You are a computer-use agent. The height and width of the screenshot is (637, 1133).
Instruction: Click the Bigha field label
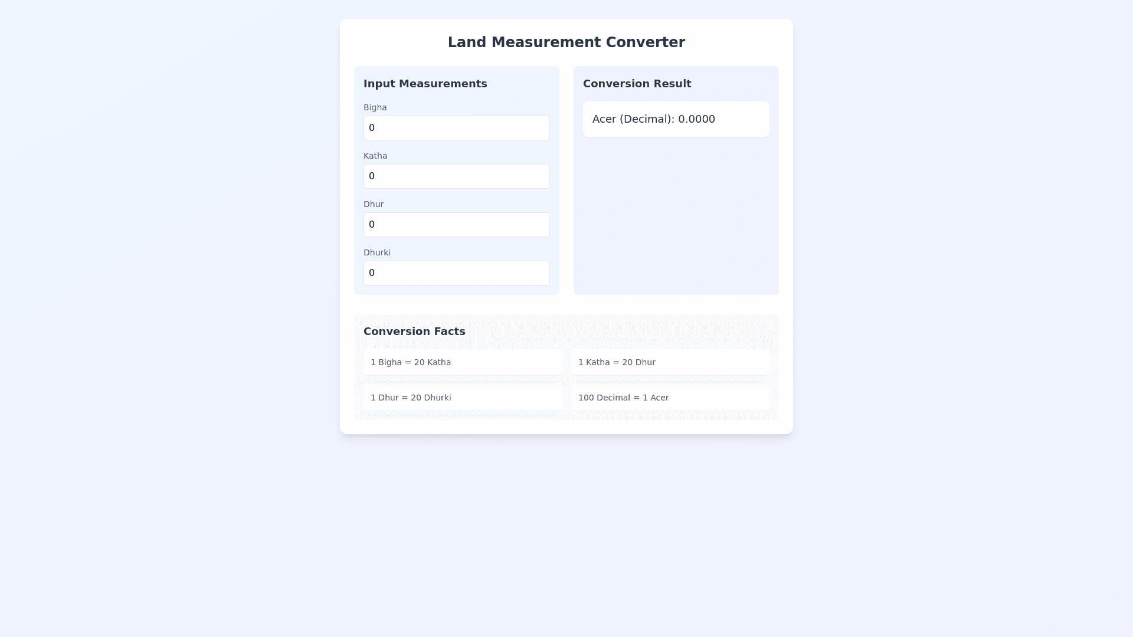(x=375, y=107)
